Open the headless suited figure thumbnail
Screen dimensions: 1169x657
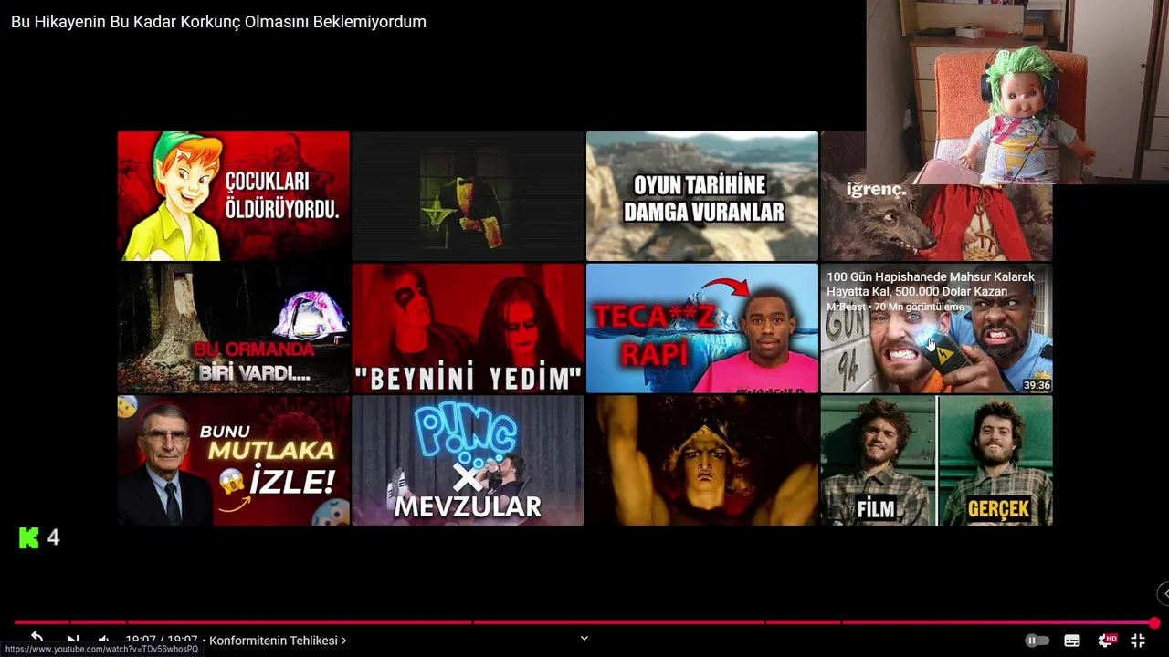point(468,196)
